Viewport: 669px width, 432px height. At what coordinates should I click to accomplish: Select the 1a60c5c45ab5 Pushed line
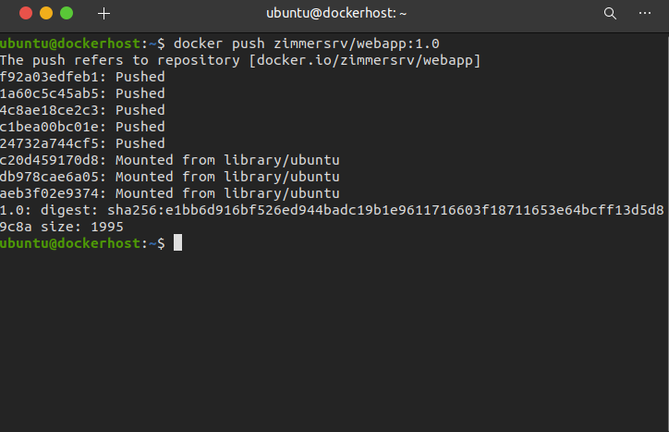pos(82,93)
